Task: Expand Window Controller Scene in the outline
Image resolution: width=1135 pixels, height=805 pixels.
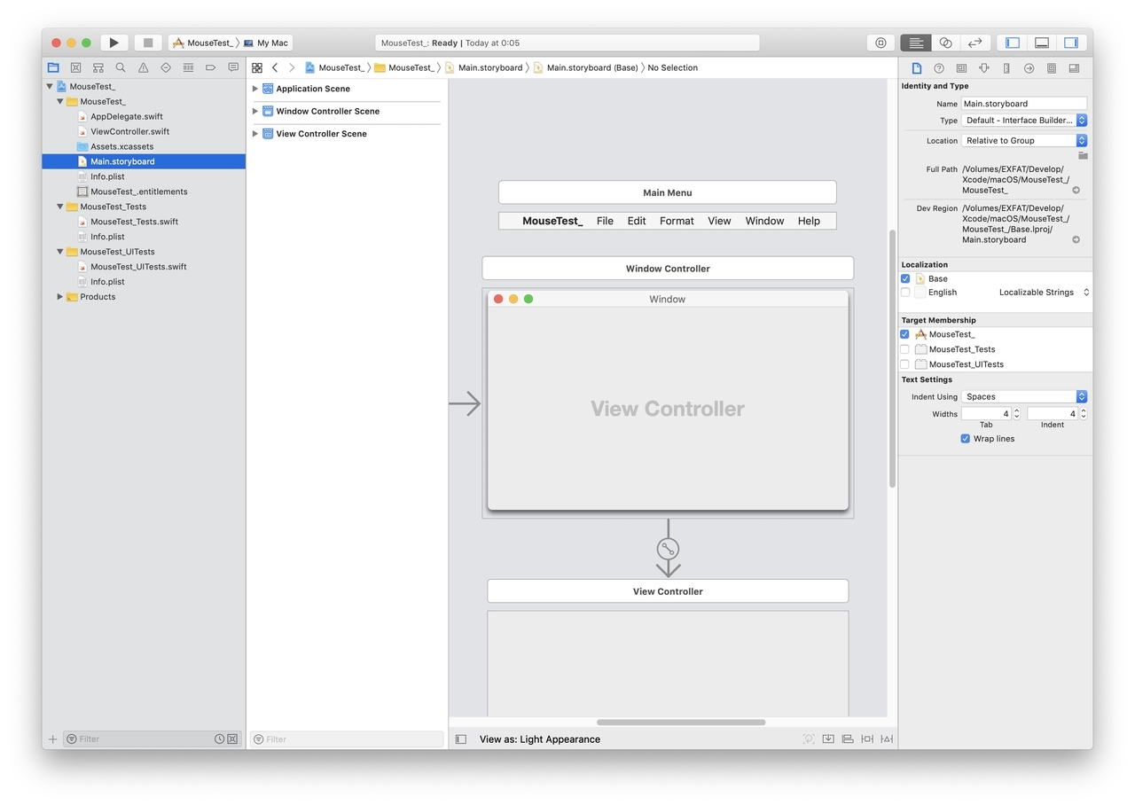Action: point(255,112)
